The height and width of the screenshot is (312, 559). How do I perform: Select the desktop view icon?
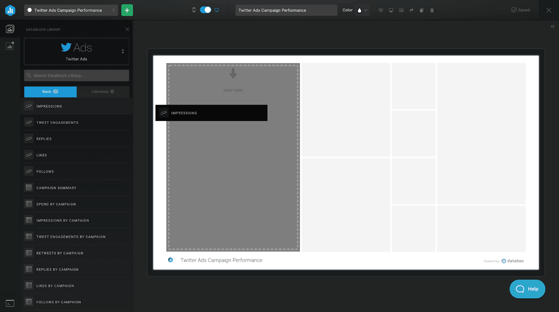pyautogui.click(x=217, y=10)
